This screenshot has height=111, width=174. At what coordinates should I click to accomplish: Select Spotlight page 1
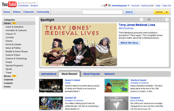tap(145, 19)
